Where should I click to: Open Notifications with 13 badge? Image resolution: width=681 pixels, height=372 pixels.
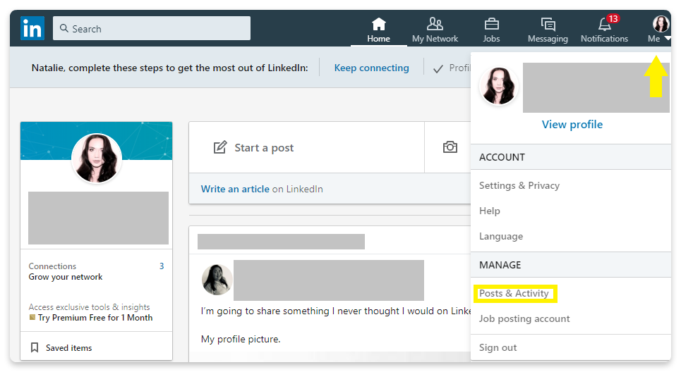tap(604, 30)
